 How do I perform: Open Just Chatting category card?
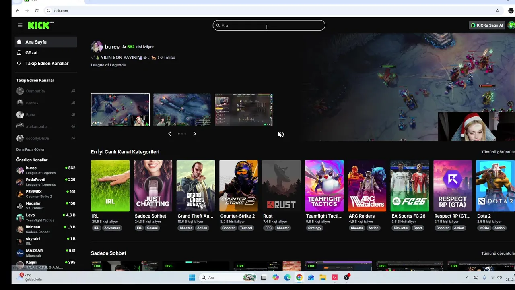click(153, 186)
